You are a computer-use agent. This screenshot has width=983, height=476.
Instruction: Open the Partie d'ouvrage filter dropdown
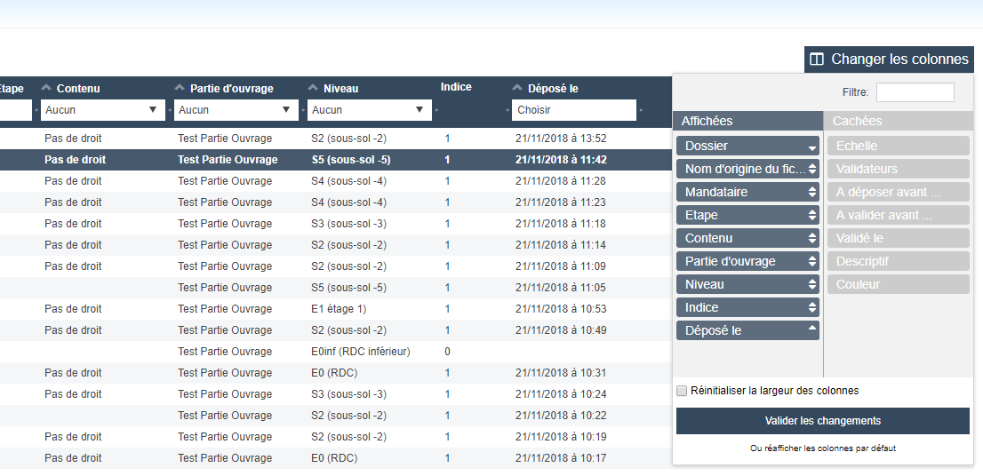click(236, 110)
